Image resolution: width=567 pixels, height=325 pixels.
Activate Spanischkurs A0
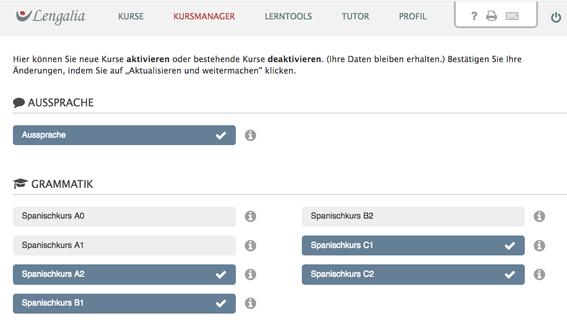point(124,217)
